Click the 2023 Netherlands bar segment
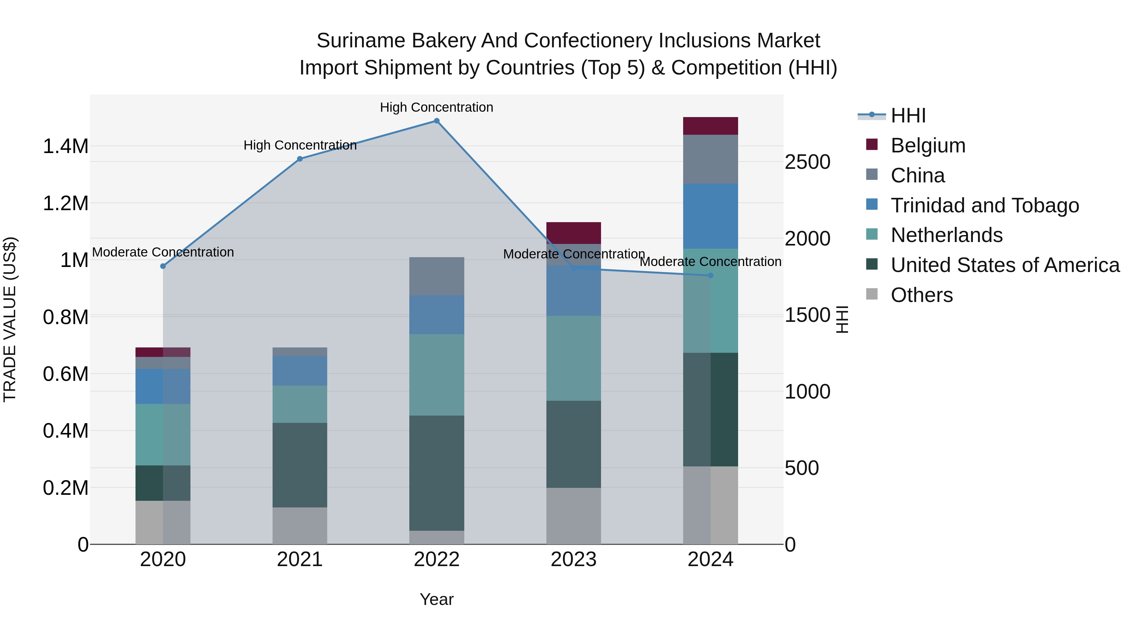1137x639 pixels. (x=574, y=358)
